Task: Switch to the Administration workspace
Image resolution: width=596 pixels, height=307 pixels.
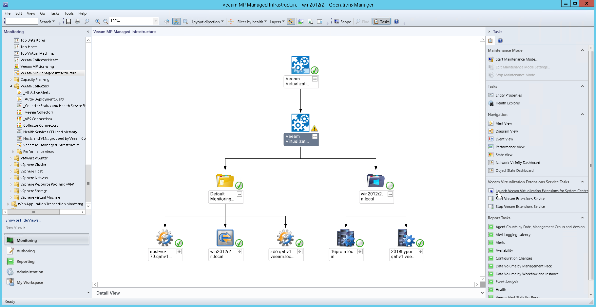Action: pyautogui.click(x=47, y=272)
